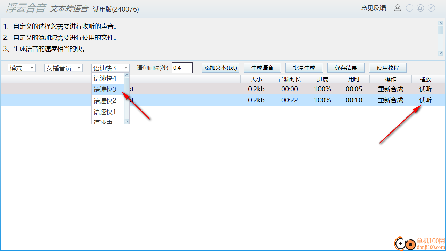The height and width of the screenshot is (251, 446).
Task: Click 重新合成 in the 00:10 row
Action: tap(391, 100)
